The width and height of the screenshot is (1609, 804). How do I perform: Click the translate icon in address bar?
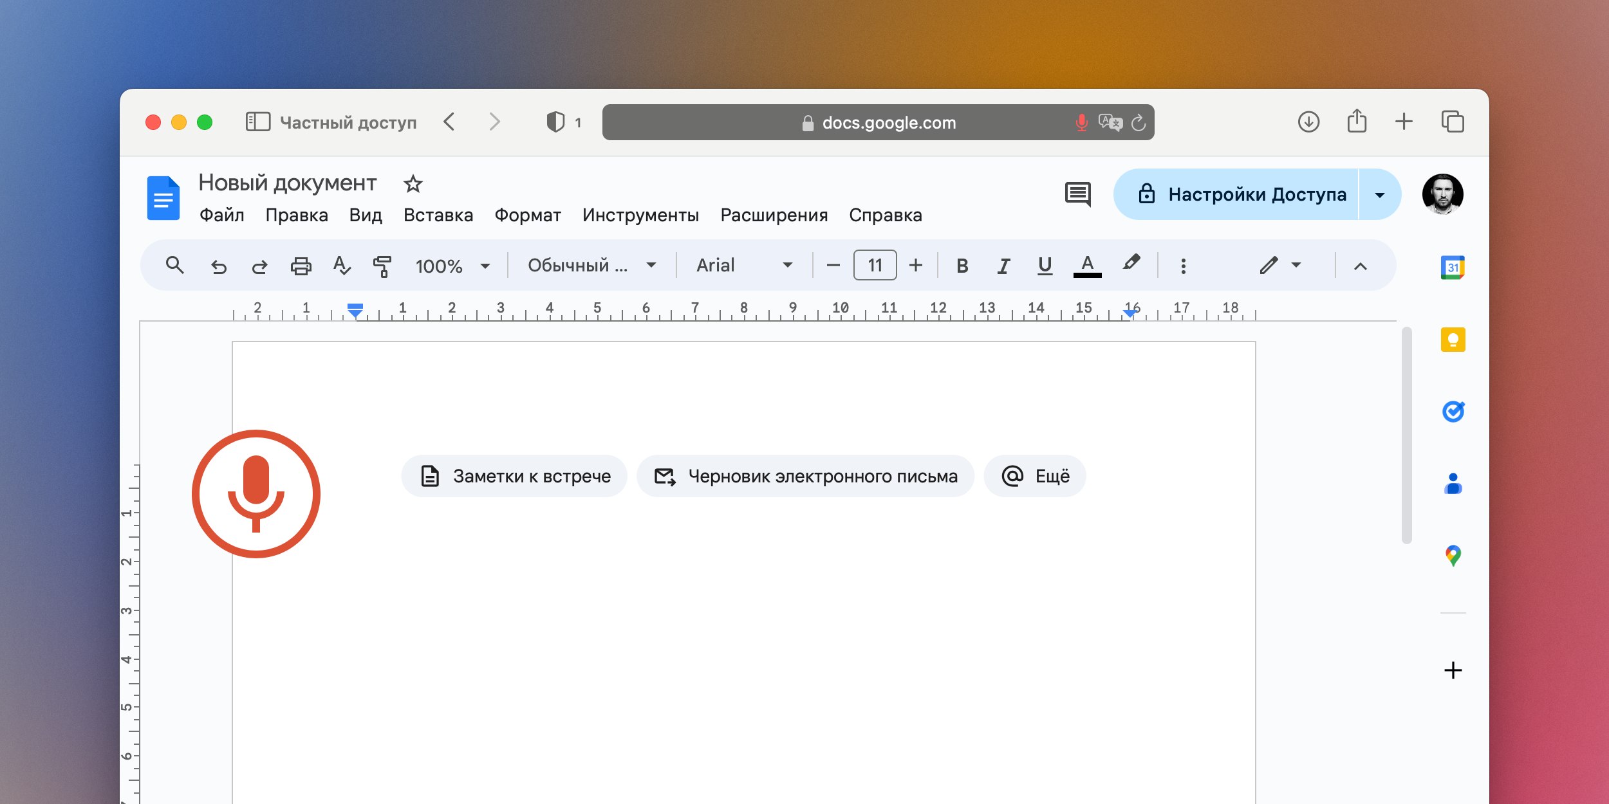pyautogui.click(x=1110, y=122)
